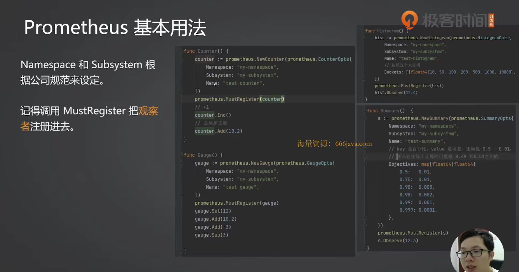Collapse the func Summary() fold marker
This screenshot has height=272, width=519.
tap(365, 111)
